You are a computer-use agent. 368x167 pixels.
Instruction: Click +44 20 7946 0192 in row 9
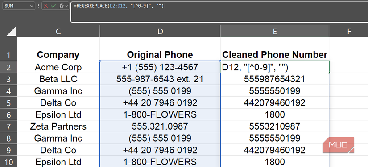click(x=160, y=150)
